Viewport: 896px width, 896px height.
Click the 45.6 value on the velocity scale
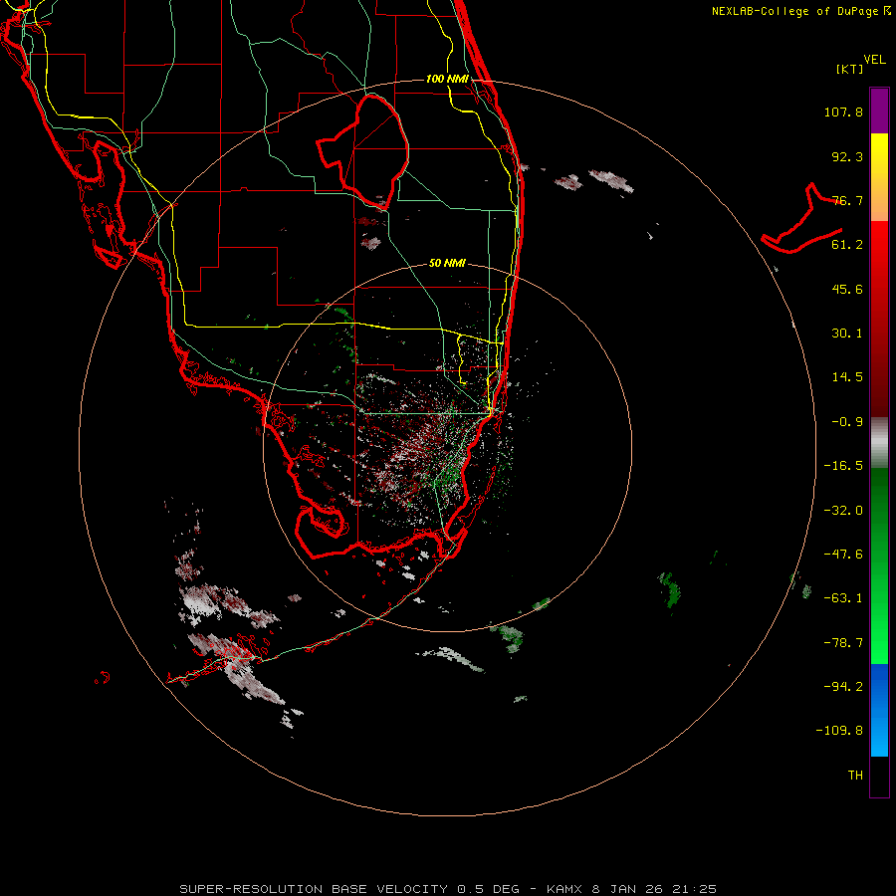847,289
